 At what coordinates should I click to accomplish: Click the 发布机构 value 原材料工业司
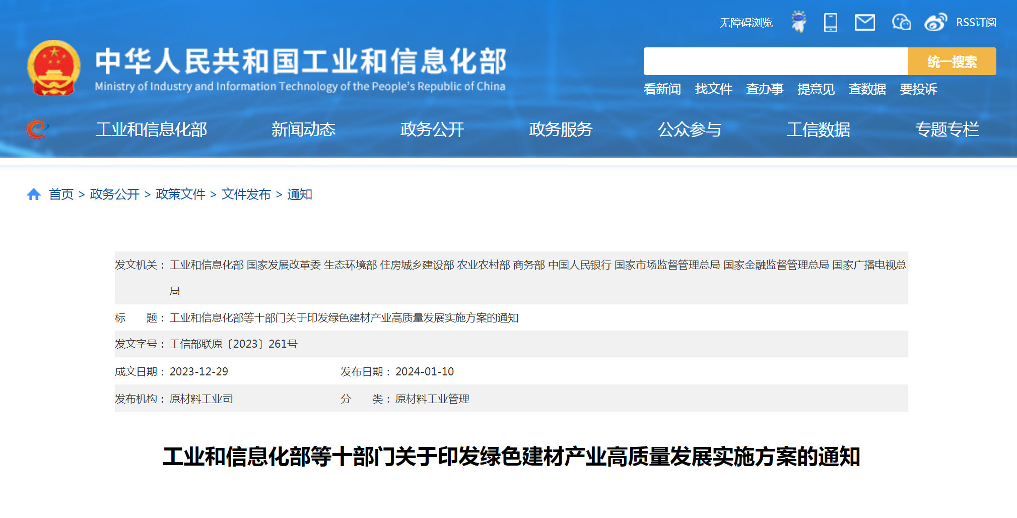click(201, 399)
